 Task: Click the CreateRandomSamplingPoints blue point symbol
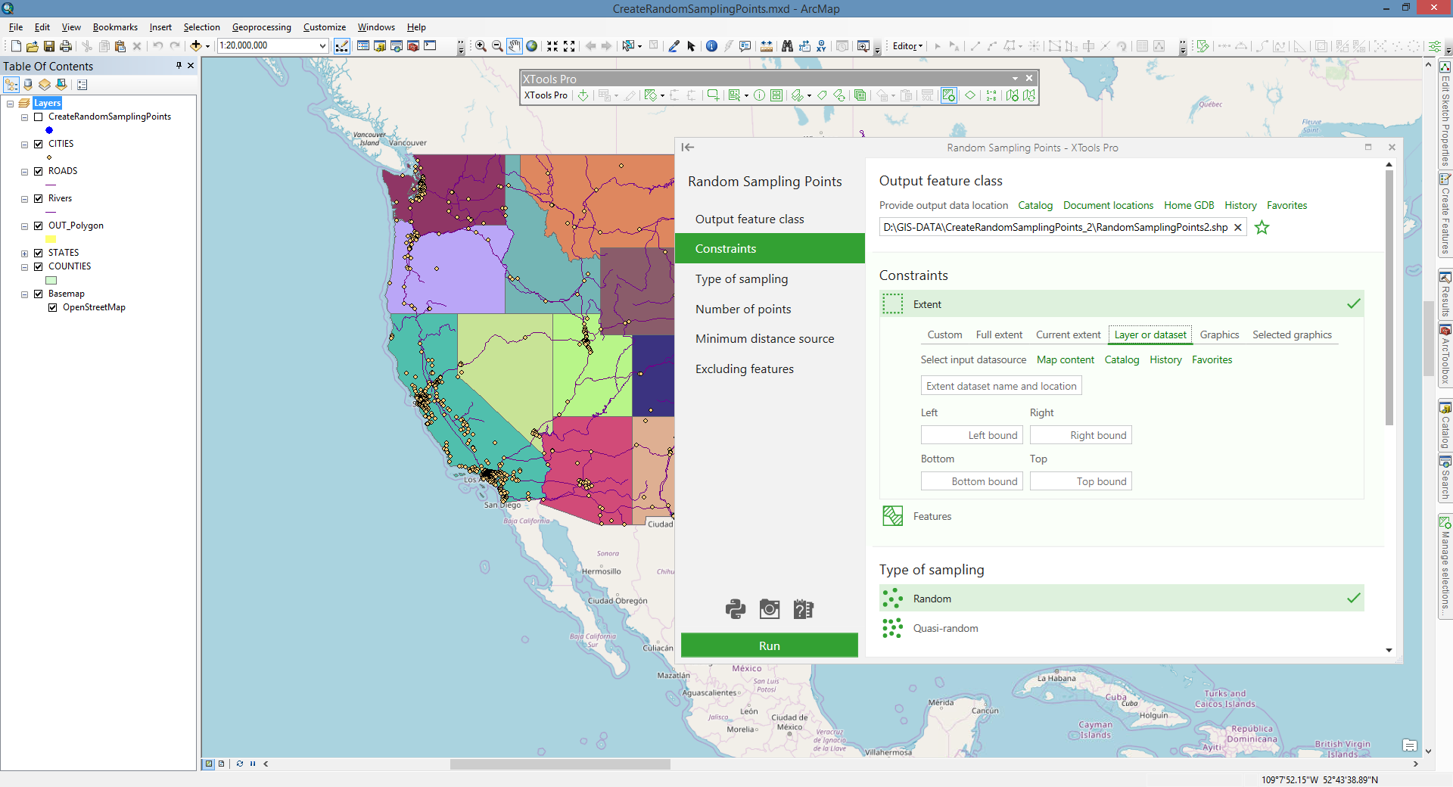pos(49,130)
